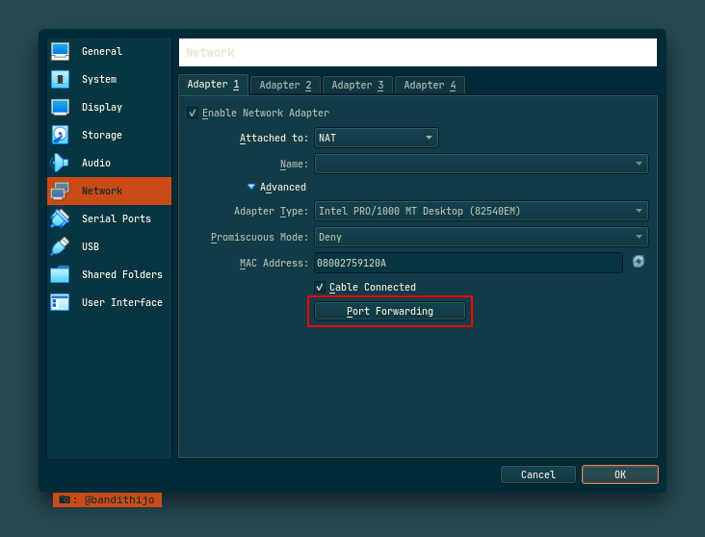Regenerate MAC address with refresh icon
Screen dimensions: 705x537
pyautogui.click(x=639, y=262)
